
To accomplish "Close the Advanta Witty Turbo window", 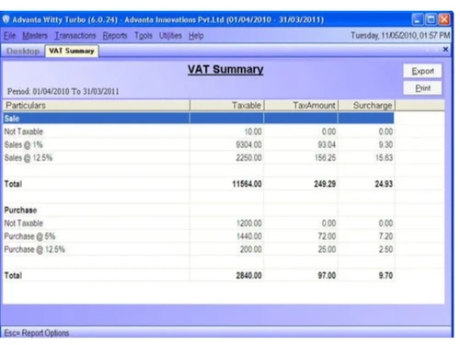I will 444,20.
